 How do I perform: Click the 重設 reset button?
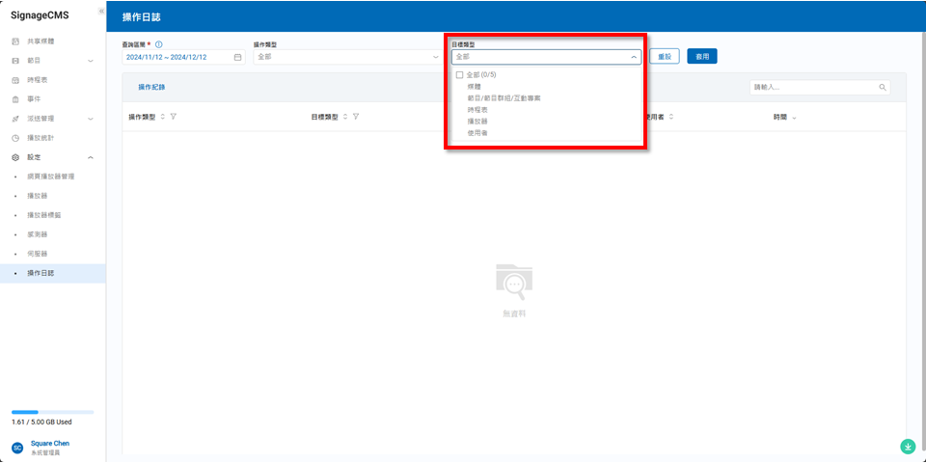click(665, 57)
